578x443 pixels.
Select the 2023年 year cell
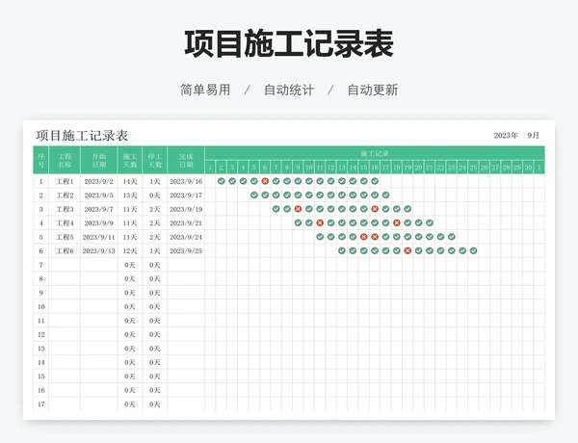[x=506, y=136]
